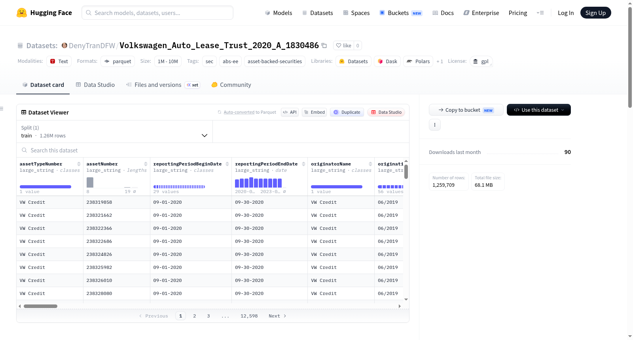Open the DenyTranDFW profile link

pyautogui.click(x=92, y=45)
